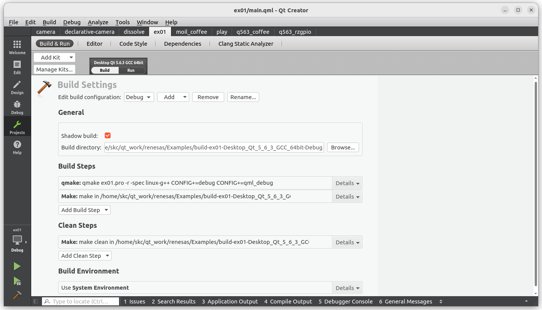This screenshot has height=310, width=542.
Task: Open Help mode from the sidebar
Action: pyautogui.click(x=17, y=146)
